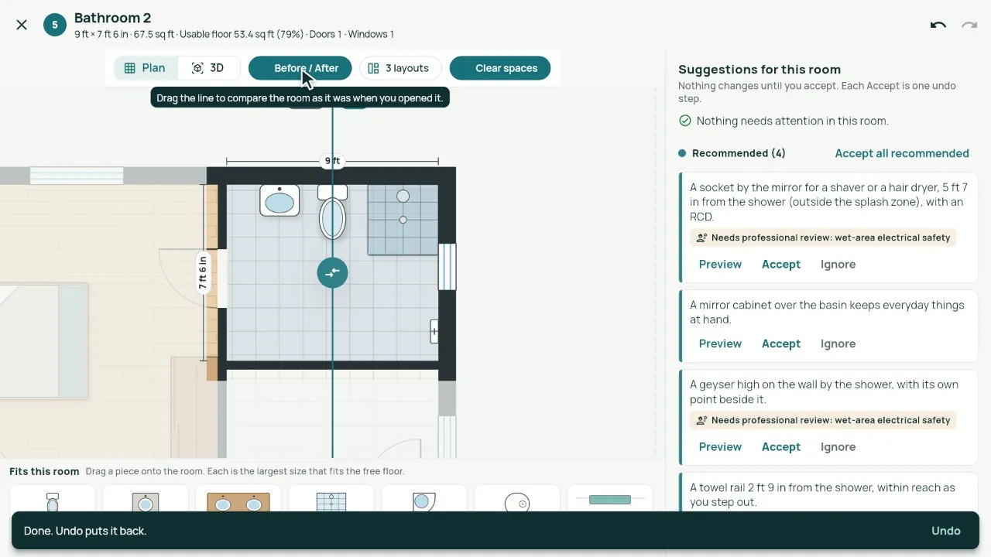Click the room number 5 badge

pos(54,25)
